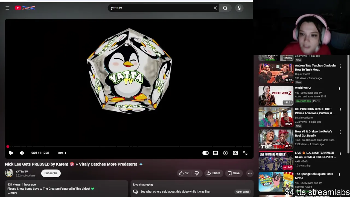Open options for Andrew Tate video
The height and width of the screenshot is (197, 350).
click(340, 66)
